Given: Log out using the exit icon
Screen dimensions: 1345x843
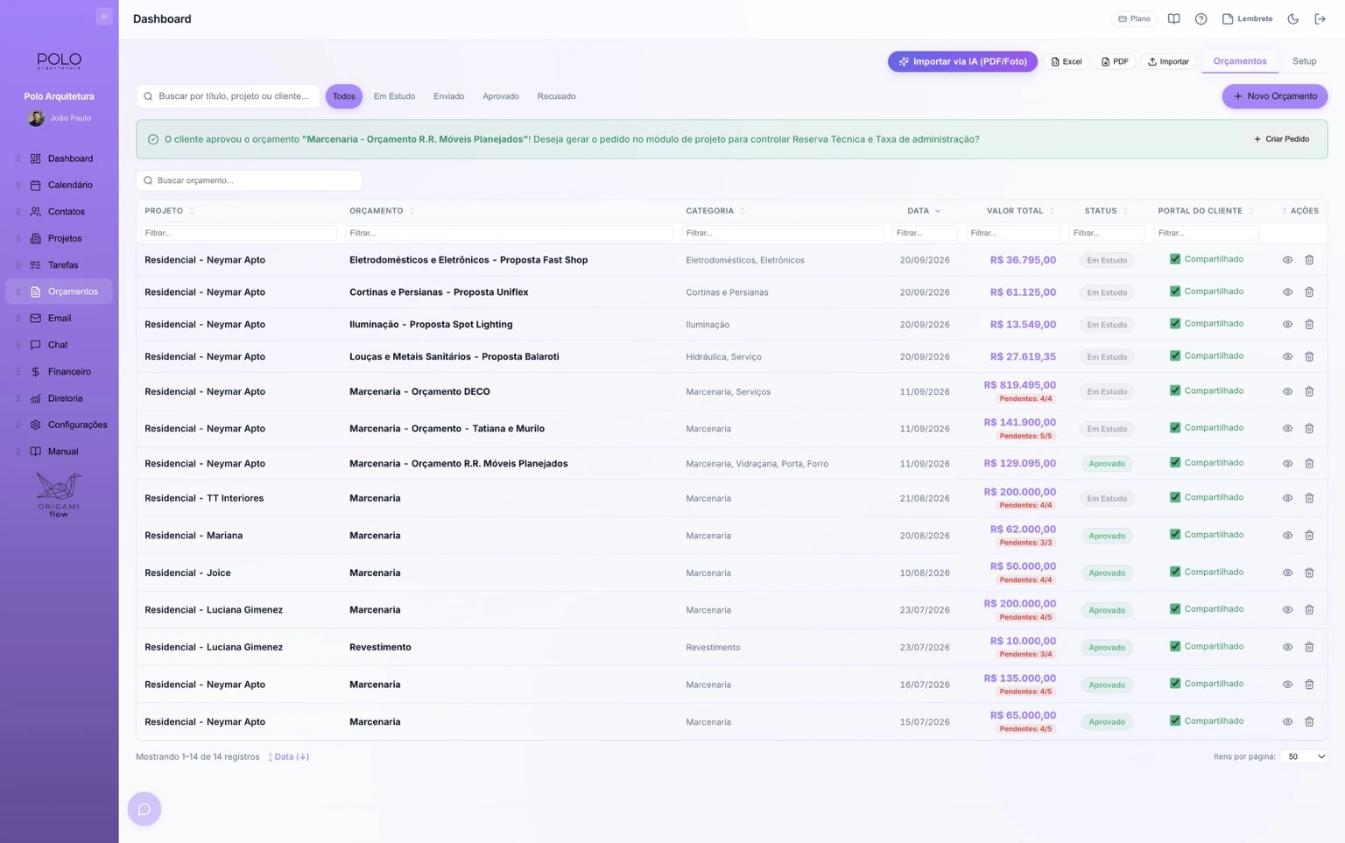Looking at the screenshot, I should 1320,18.
